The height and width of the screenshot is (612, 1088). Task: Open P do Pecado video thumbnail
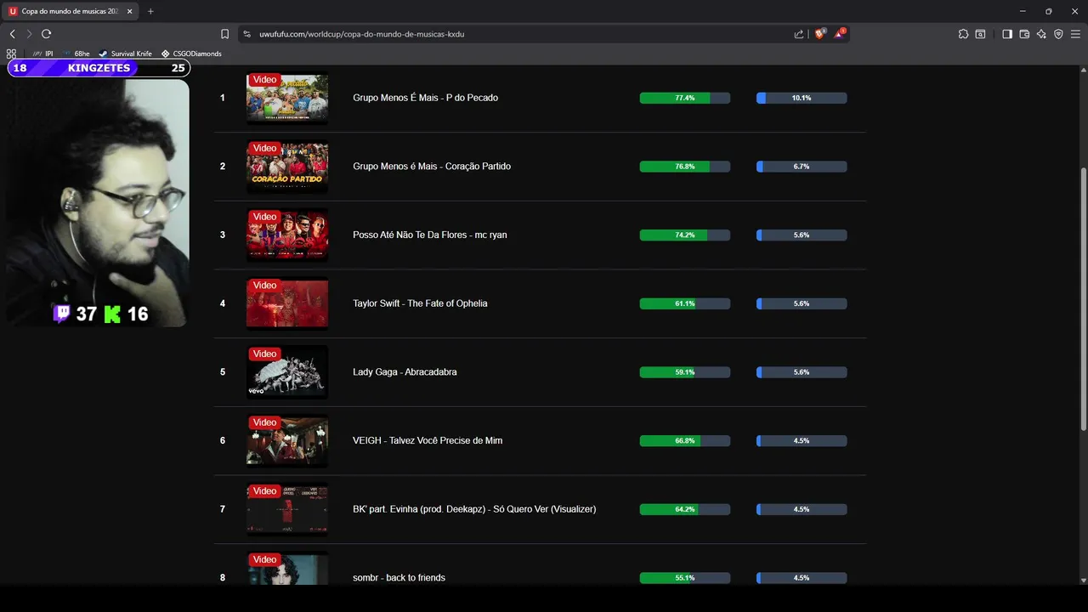287,98
